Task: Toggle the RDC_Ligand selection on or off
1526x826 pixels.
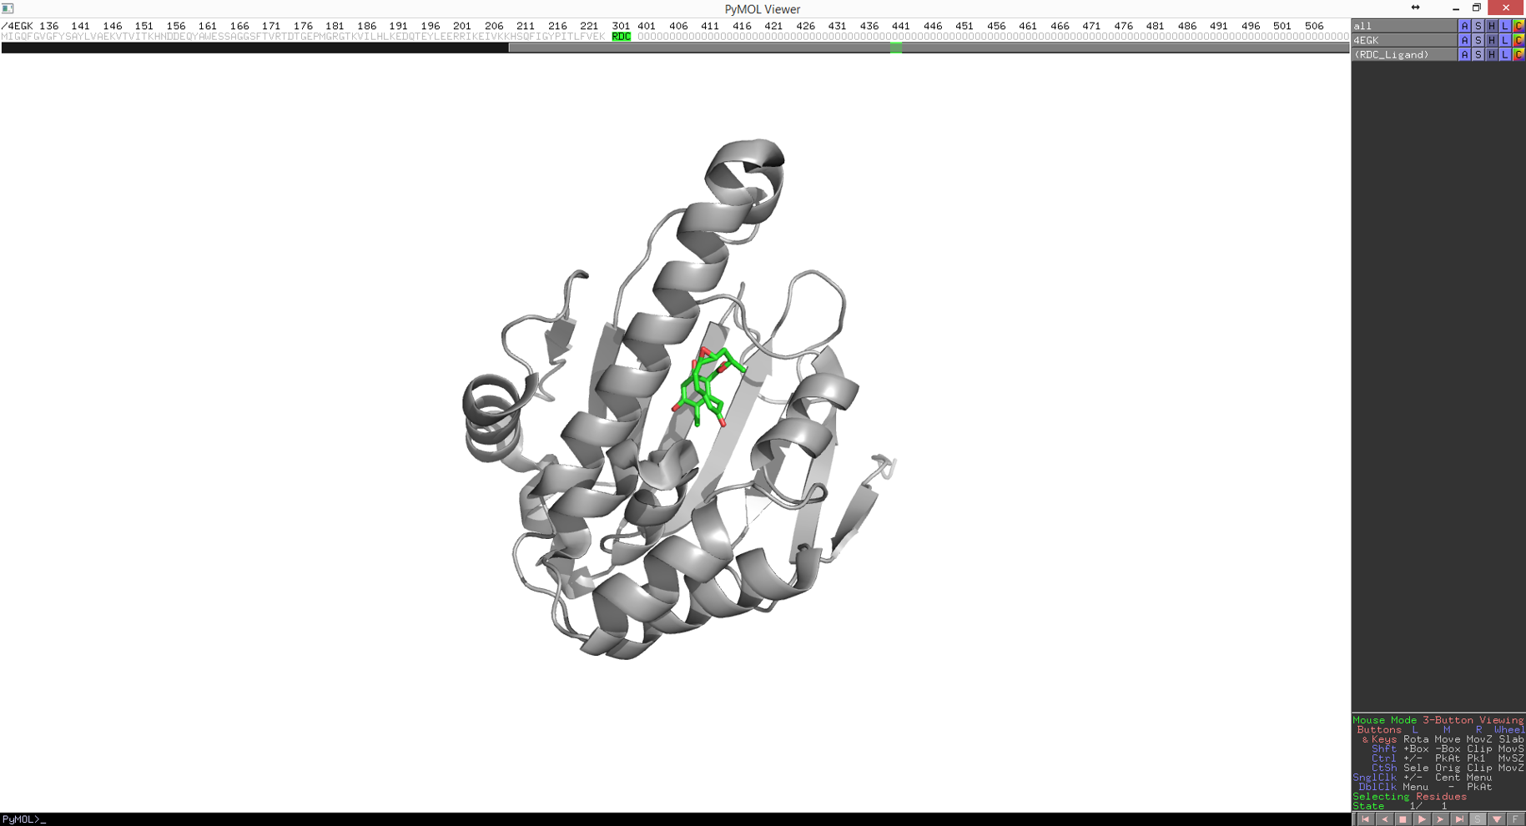Action: tap(1402, 54)
